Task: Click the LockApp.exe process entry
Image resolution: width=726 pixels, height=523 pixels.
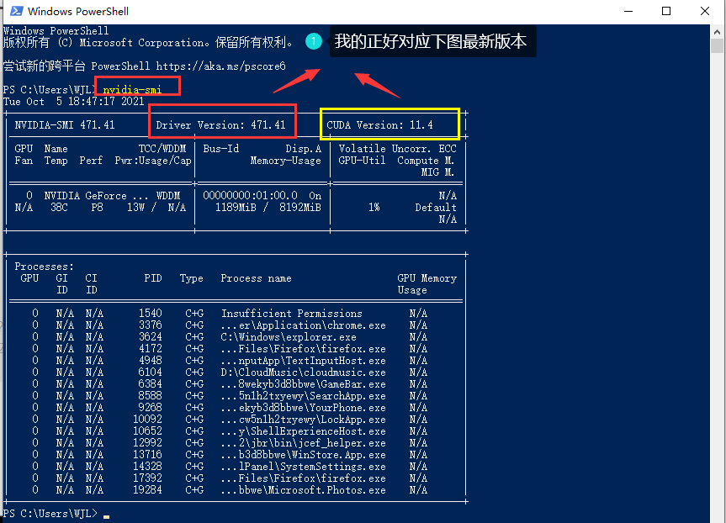Action: tap(304, 420)
